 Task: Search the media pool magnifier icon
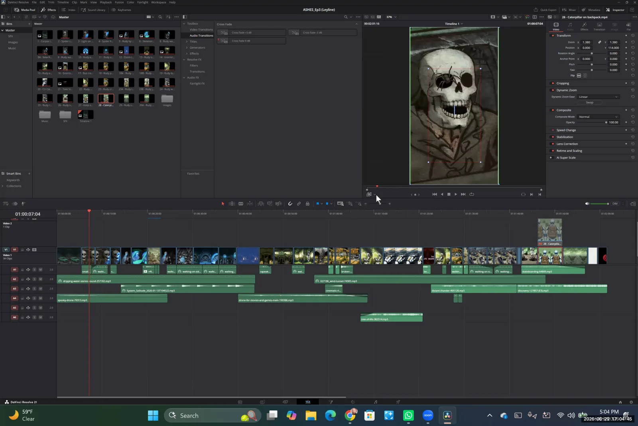(x=160, y=17)
